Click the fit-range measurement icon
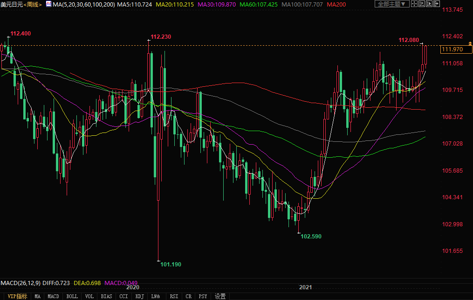Screen dimensions: 473x300 422,4
